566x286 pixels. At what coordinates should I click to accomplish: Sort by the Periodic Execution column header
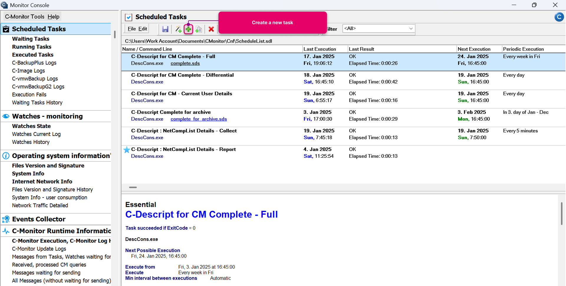click(534, 49)
